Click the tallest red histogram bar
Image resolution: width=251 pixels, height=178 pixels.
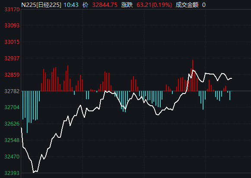point(193,75)
